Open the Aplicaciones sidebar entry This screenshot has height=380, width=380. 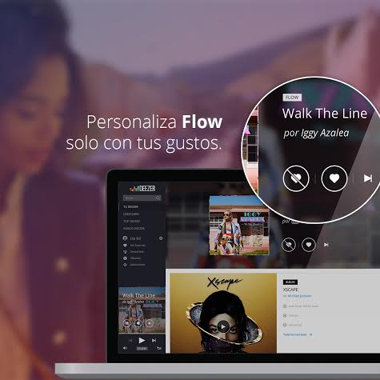(138, 265)
